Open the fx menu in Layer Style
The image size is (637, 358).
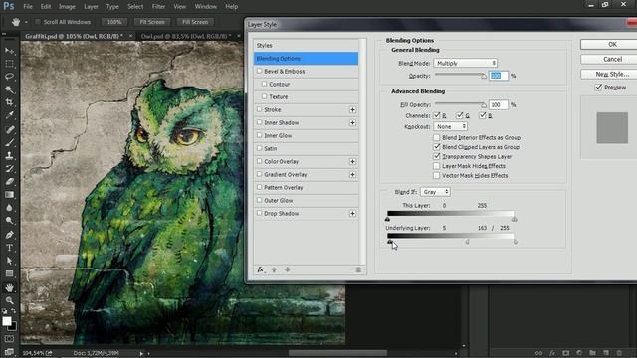[x=261, y=269]
